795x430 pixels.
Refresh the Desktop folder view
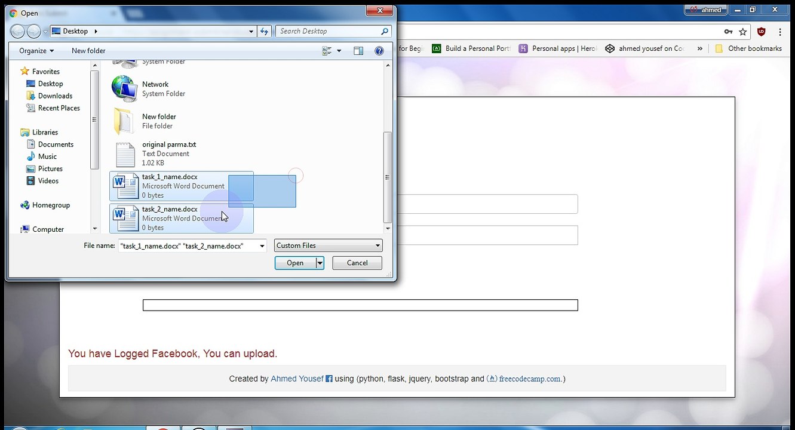point(265,31)
